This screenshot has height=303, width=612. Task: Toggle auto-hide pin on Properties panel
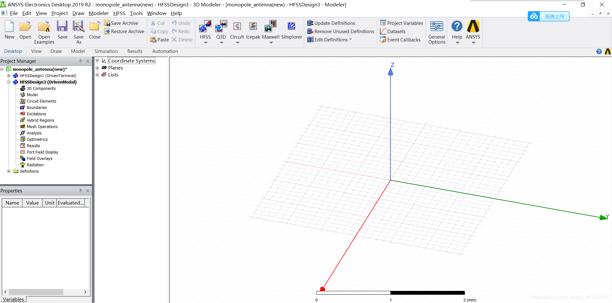(80, 191)
